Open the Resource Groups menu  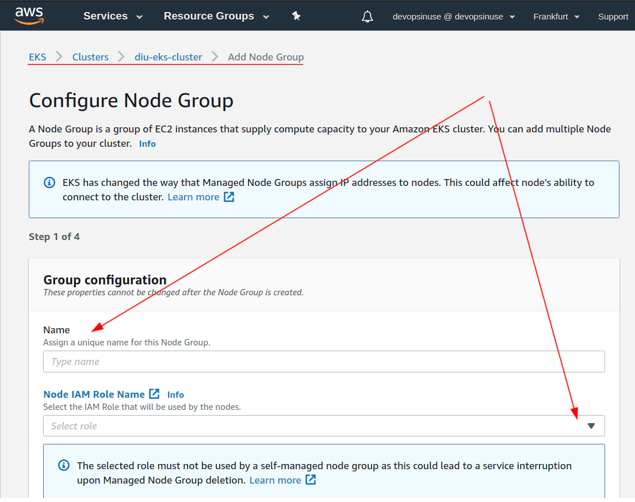click(216, 16)
